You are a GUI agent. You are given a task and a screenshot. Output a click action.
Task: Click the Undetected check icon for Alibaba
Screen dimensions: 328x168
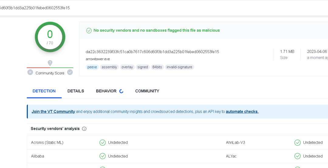point(103,156)
